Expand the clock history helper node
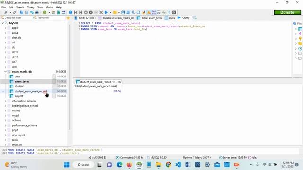 coord(296,49)
